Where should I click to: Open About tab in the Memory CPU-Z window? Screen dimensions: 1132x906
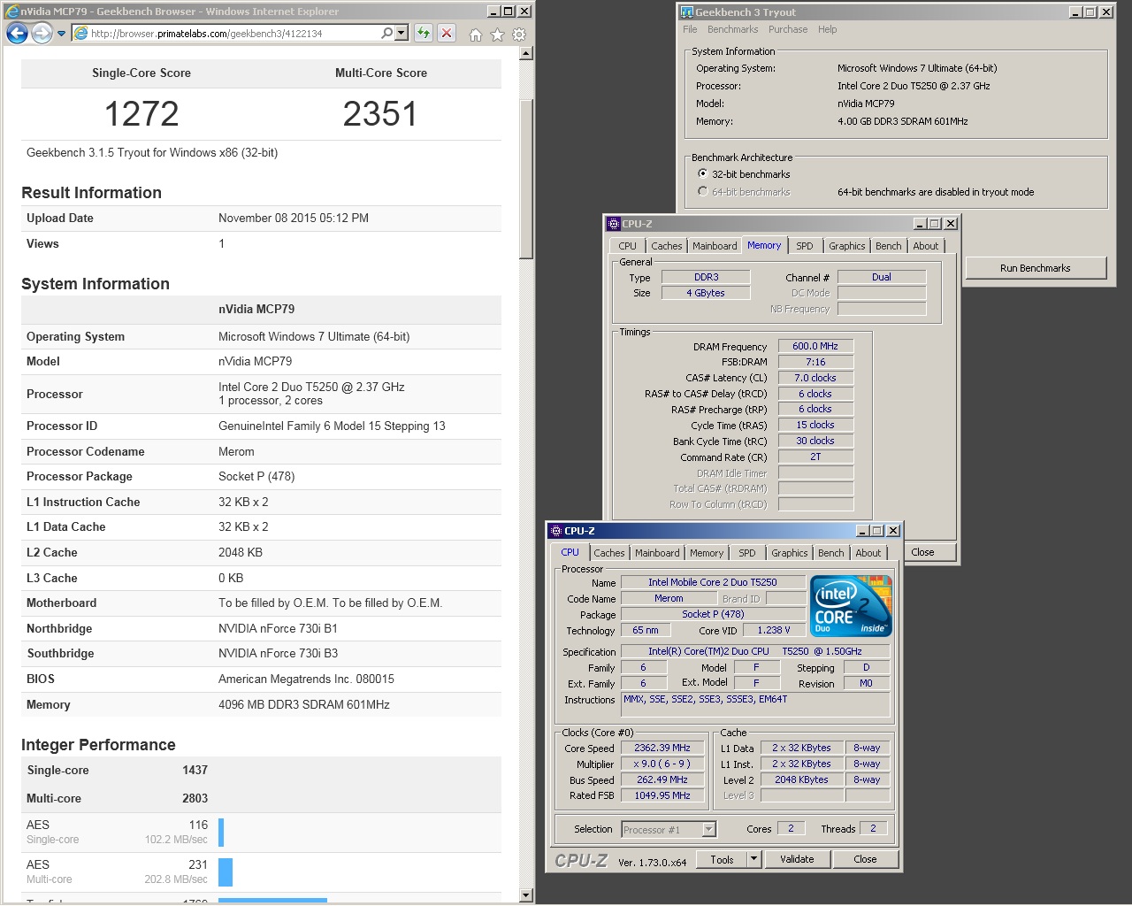click(926, 246)
